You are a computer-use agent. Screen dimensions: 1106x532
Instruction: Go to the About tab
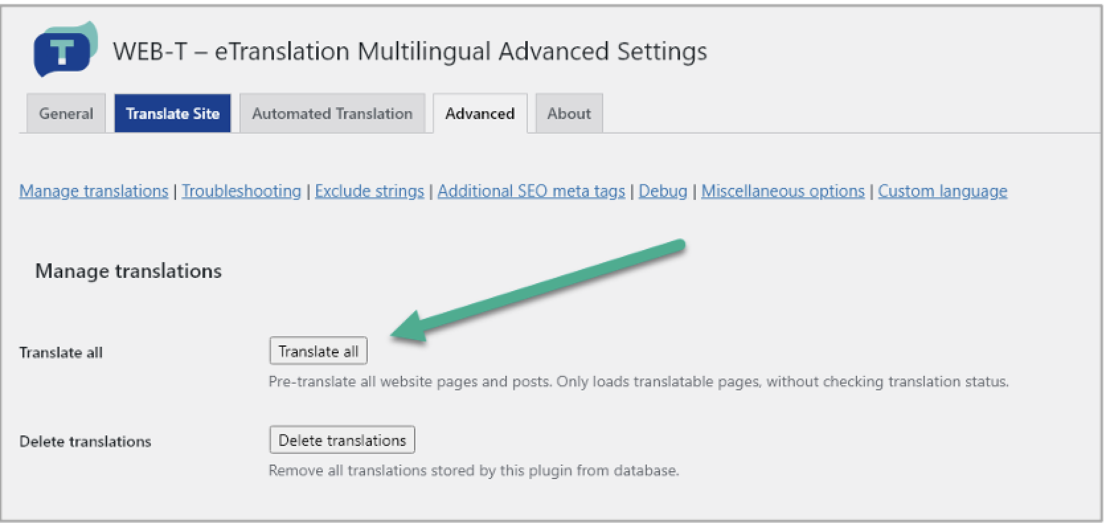(569, 114)
